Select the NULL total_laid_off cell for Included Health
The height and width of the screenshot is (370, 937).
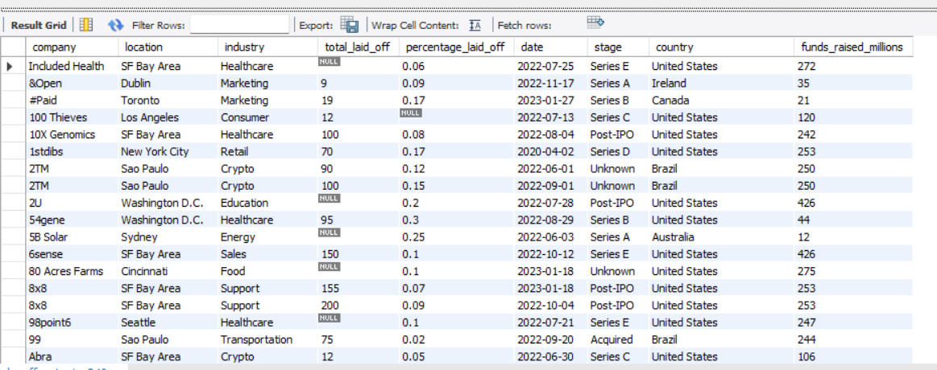pyautogui.click(x=329, y=62)
